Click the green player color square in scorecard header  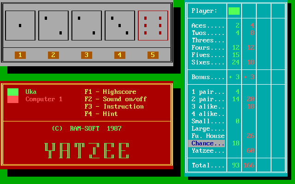pos(234,11)
